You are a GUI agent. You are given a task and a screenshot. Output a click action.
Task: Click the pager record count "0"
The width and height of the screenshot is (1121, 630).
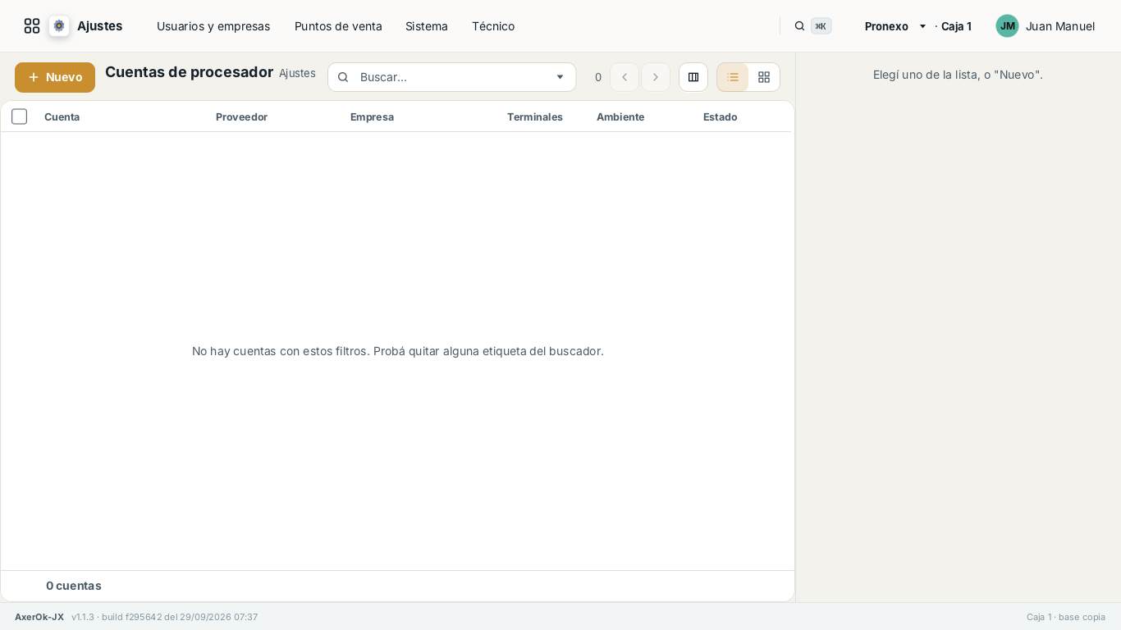tap(598, 77)
